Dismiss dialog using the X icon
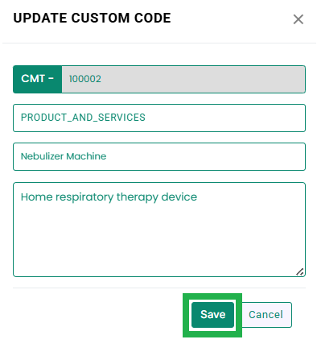 [298, 19]
